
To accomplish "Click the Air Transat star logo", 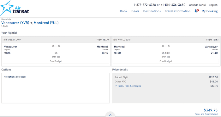I will (x=14, y=8).
